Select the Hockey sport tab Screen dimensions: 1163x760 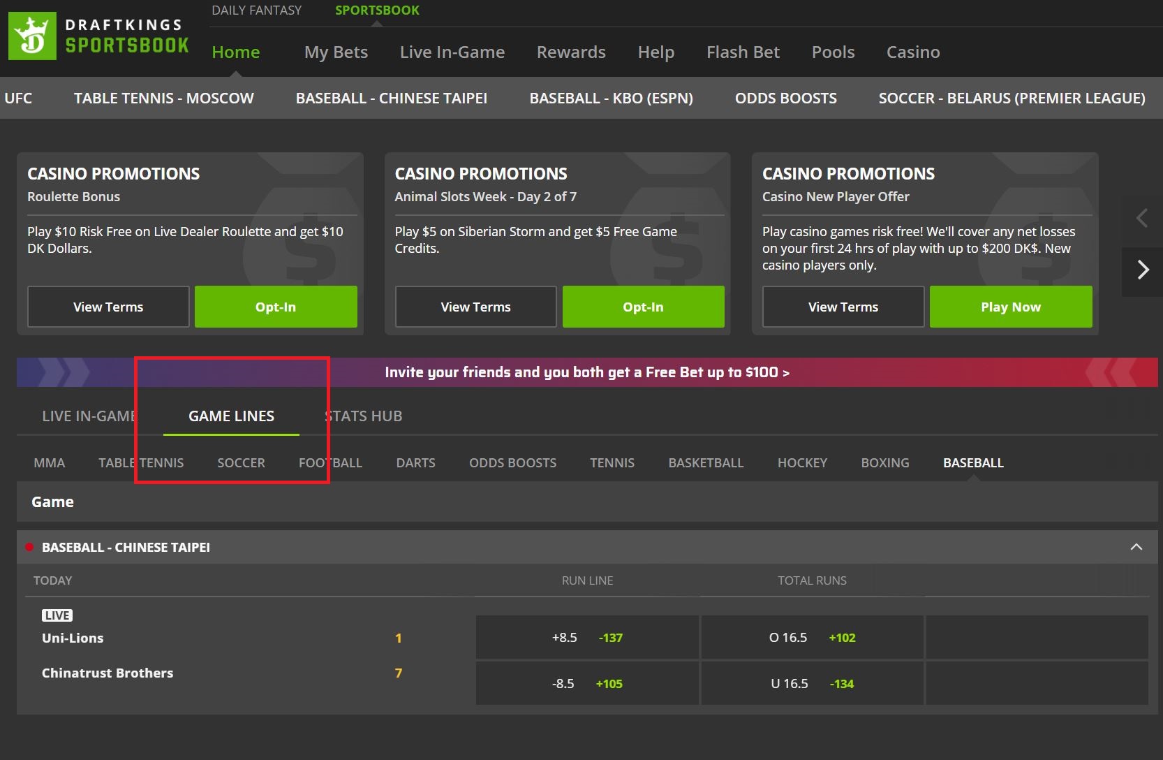[x=802, y=463]
